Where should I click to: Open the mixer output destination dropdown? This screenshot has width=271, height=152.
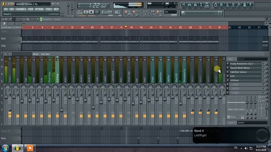pyautogui.click(x=252, y=123)
